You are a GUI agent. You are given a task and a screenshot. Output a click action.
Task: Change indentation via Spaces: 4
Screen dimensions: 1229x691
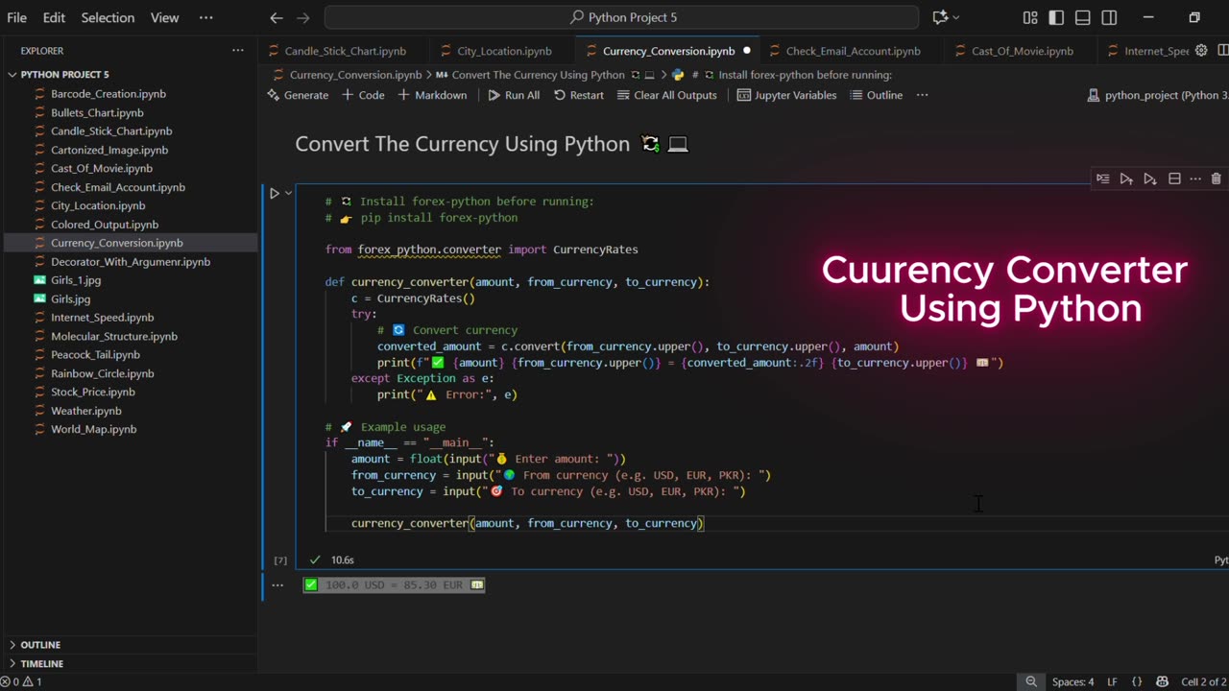click(x=1072, y=681)
